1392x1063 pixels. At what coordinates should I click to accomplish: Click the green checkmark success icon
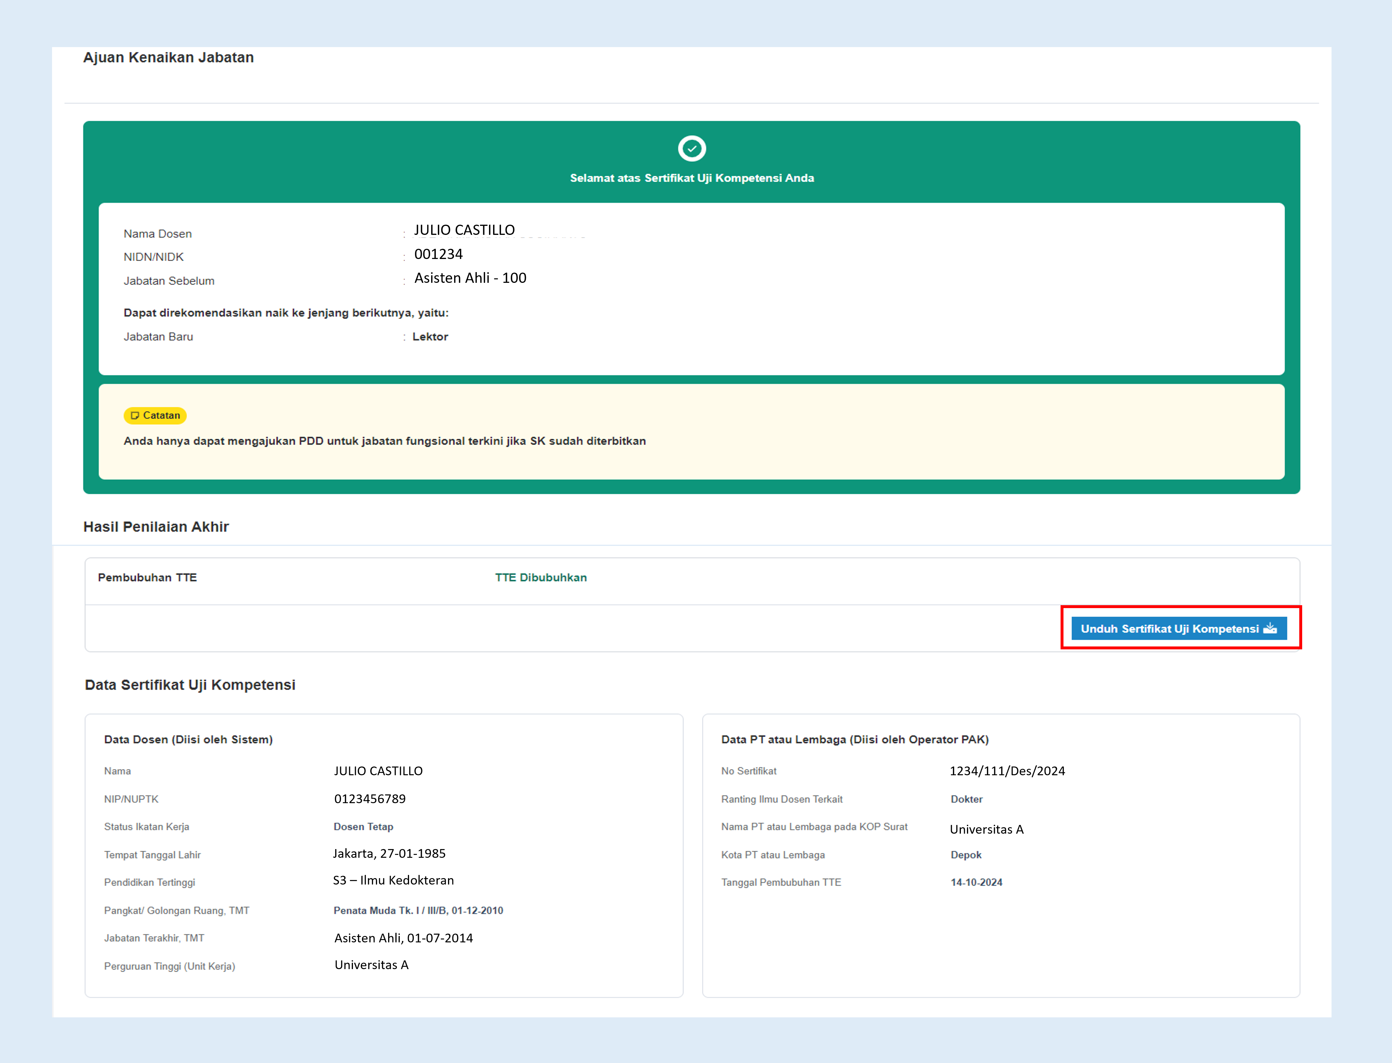click(x=692, y=149)
